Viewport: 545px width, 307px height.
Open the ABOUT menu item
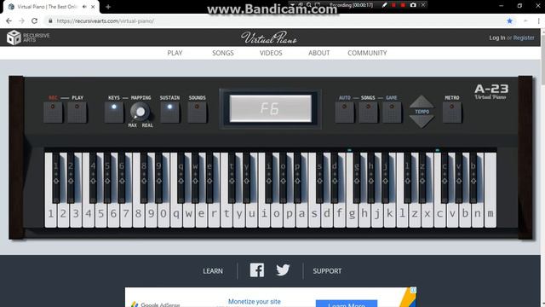(x=318, y=53)
